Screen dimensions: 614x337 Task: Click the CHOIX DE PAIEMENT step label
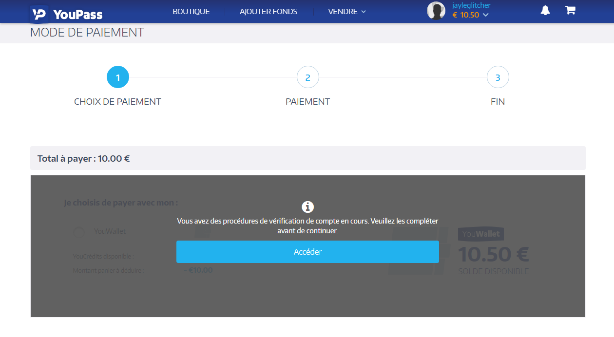117,102
